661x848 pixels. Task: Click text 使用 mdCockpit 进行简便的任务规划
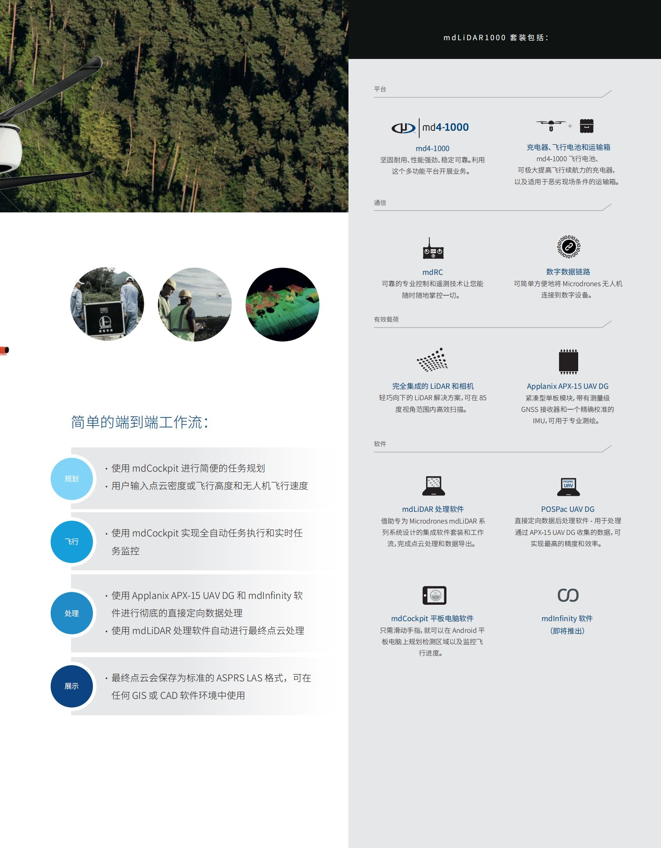pos(188,468)
